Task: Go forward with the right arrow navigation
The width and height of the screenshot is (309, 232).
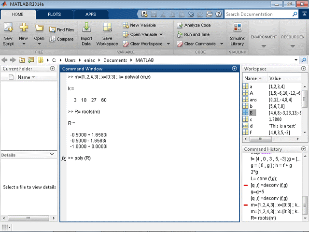Action: [x=13, y=60]
